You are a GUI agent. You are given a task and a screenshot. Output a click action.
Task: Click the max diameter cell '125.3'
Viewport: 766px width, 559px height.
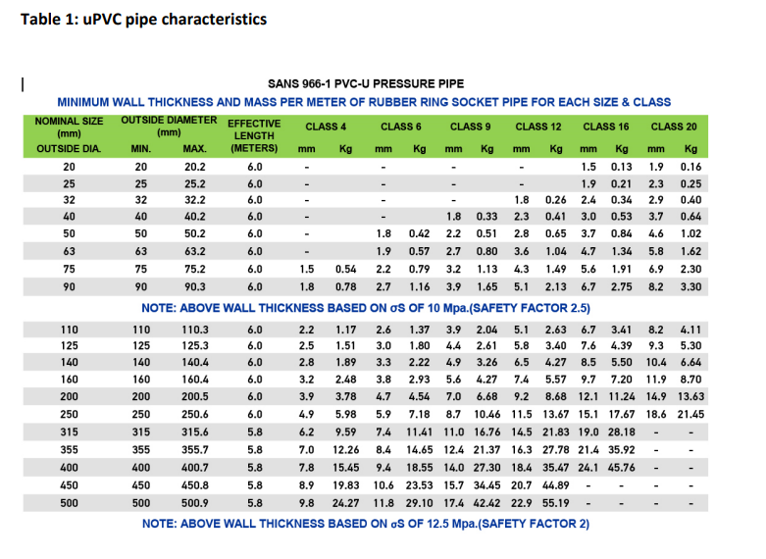[195, 345]
